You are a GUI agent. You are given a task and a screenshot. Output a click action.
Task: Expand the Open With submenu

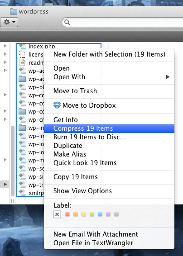[109, 77]
